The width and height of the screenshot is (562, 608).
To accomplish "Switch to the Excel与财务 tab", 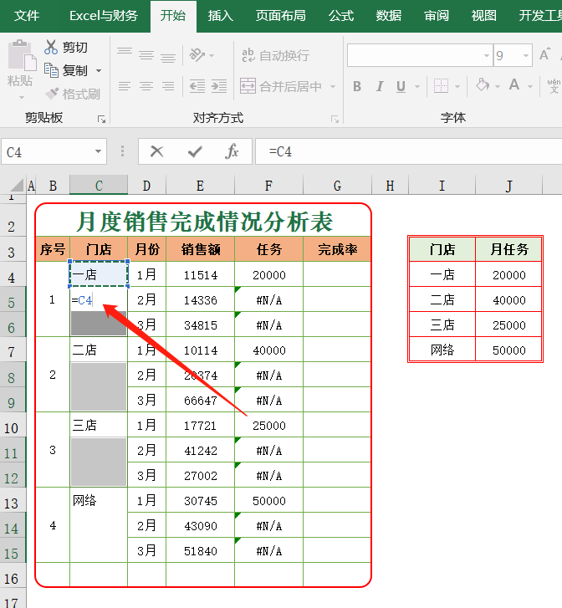I will [104, 16].
